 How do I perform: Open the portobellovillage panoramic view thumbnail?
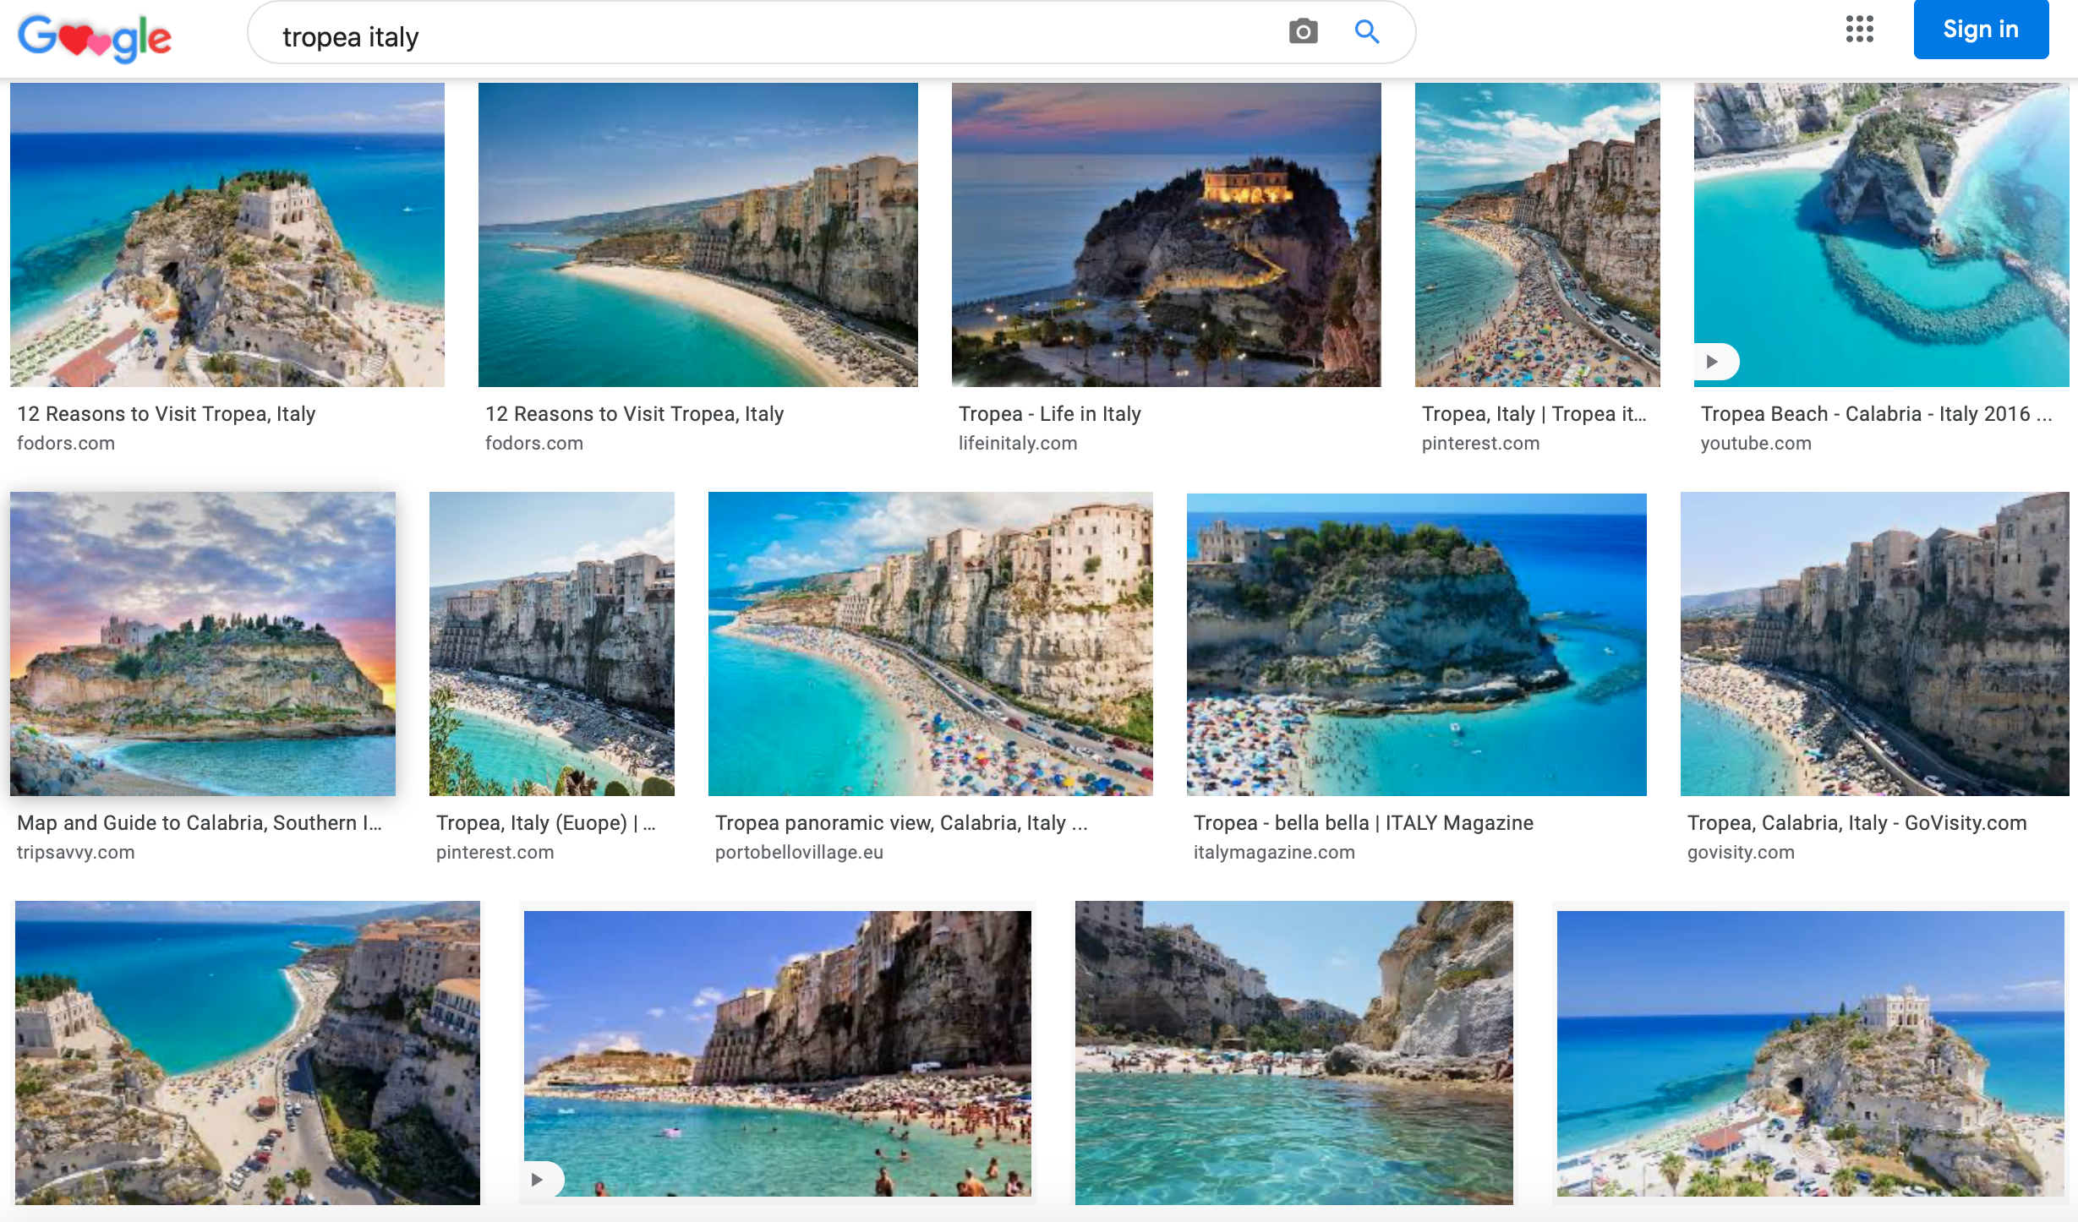click(x=930, y=644)
